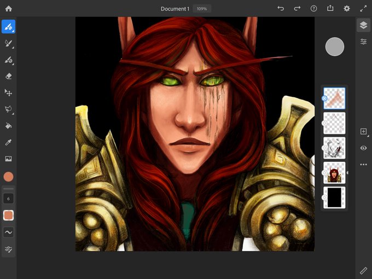This screenshot has height=279, width=372.
Task: Select the second transparent sketch layer
Action: (x=334, y=123)
